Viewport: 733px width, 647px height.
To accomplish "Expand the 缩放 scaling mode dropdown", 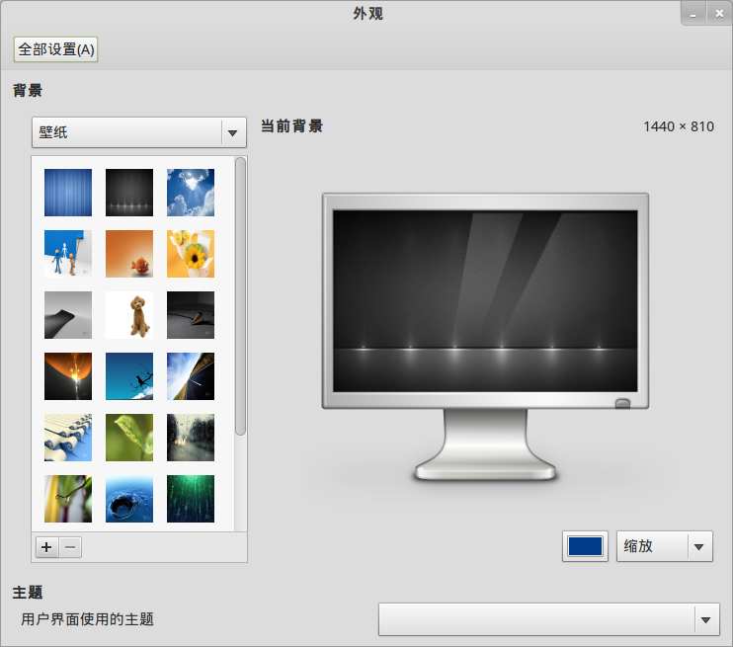I will click(664, 546).
